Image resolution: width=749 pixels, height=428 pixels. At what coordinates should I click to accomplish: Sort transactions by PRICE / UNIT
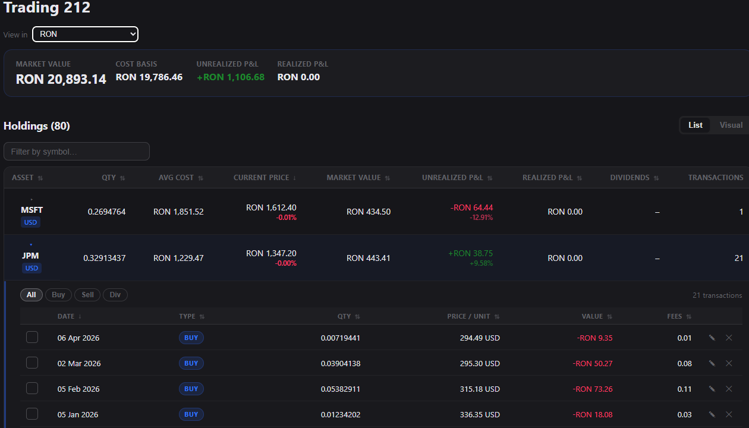coord(473,316)
